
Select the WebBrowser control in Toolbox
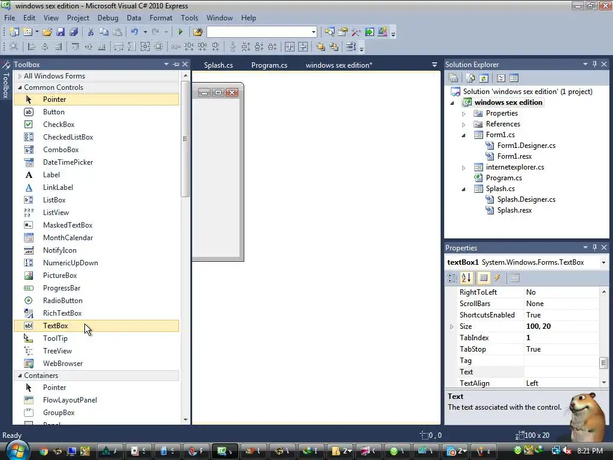point(96,364)
